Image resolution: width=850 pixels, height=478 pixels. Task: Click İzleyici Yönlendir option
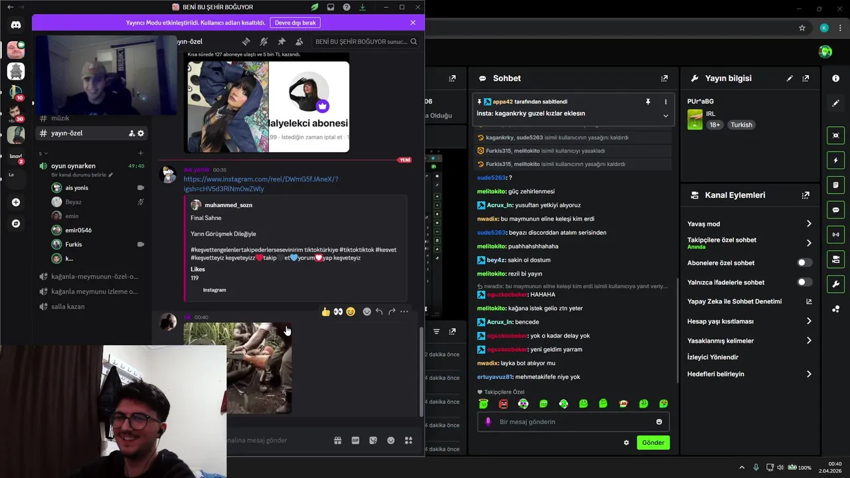[713, 357]
